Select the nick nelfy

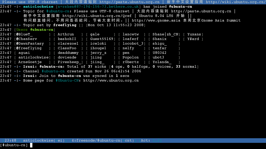(x=128, y=48)
